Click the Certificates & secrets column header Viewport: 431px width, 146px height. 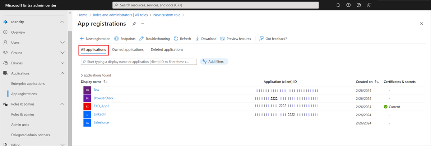(x=399, y=82)
